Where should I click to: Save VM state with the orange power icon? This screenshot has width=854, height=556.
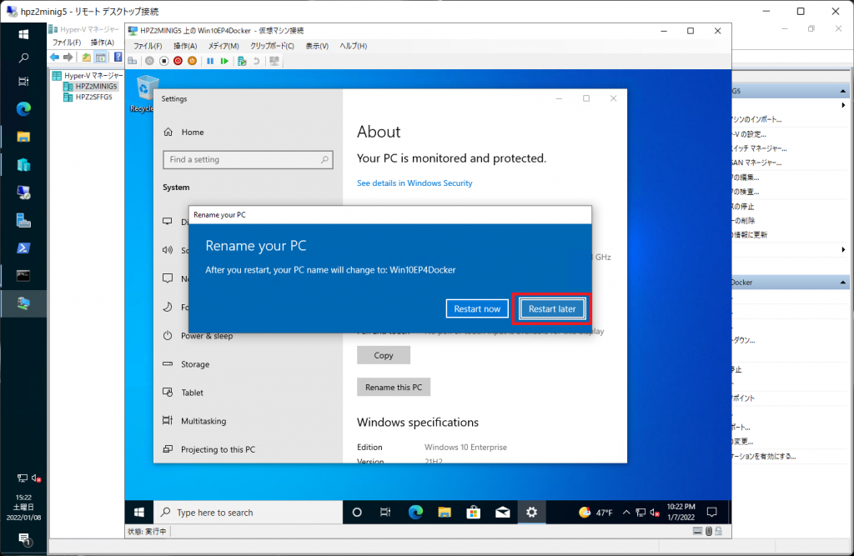193,61
